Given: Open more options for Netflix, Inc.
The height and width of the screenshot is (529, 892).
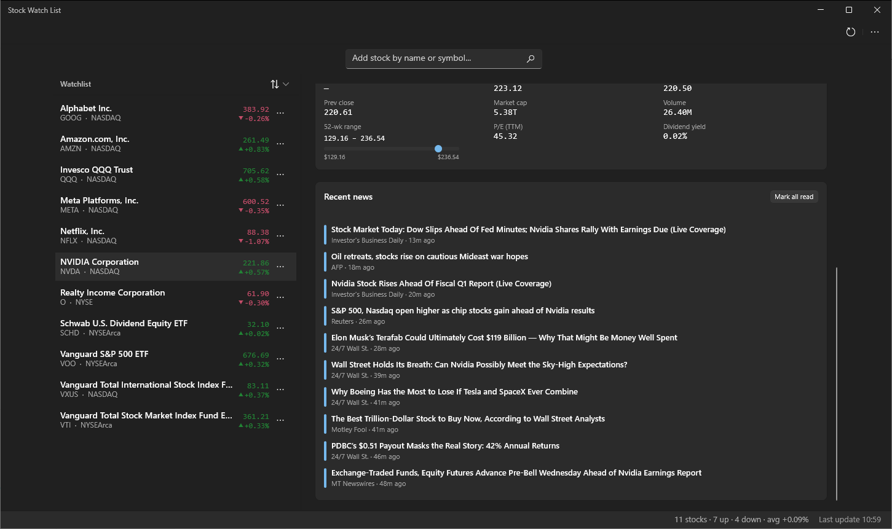Looking at the screenshot, I should [x=280, y=236].
